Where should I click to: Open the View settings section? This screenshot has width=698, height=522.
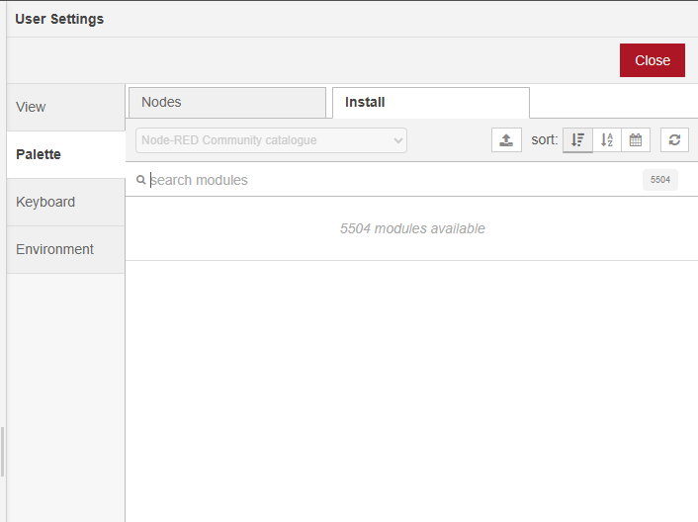[65, 107]
